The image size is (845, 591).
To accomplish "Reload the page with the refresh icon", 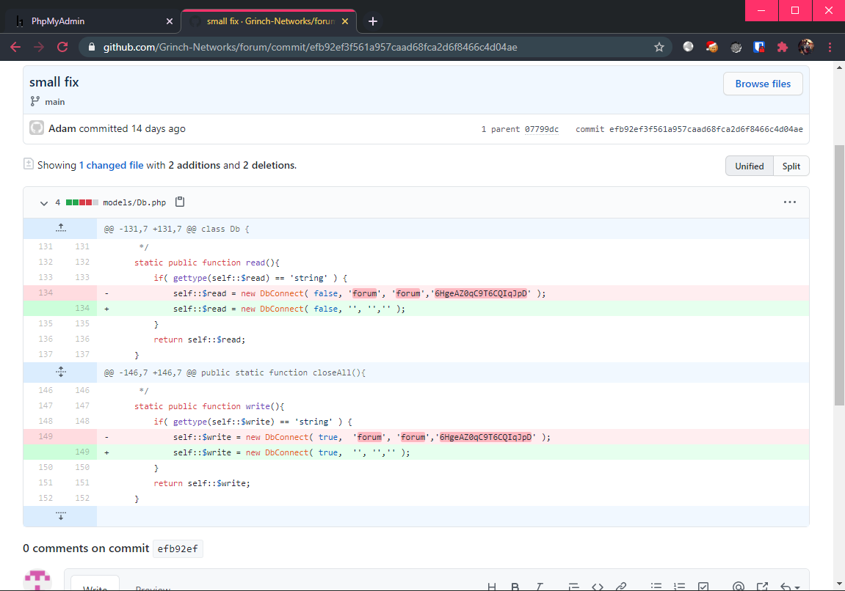I will (62, 48).
